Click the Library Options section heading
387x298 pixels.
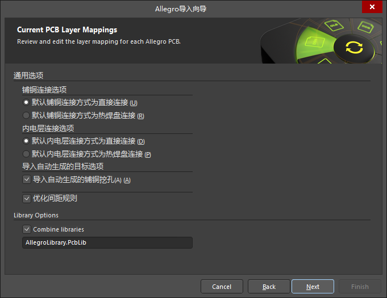[36, 216]
